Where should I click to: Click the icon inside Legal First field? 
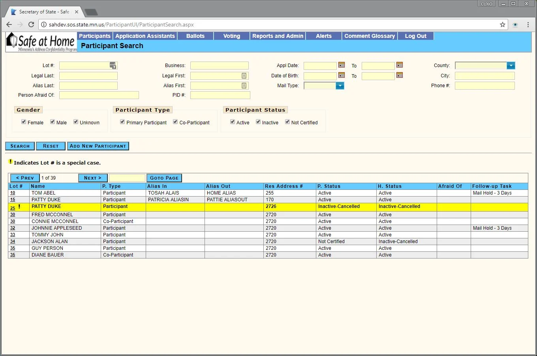click(244, 76)
